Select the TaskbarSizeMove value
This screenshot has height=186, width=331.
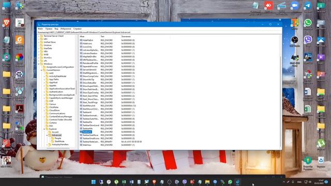pyautogui.click(x=91, y=135)
